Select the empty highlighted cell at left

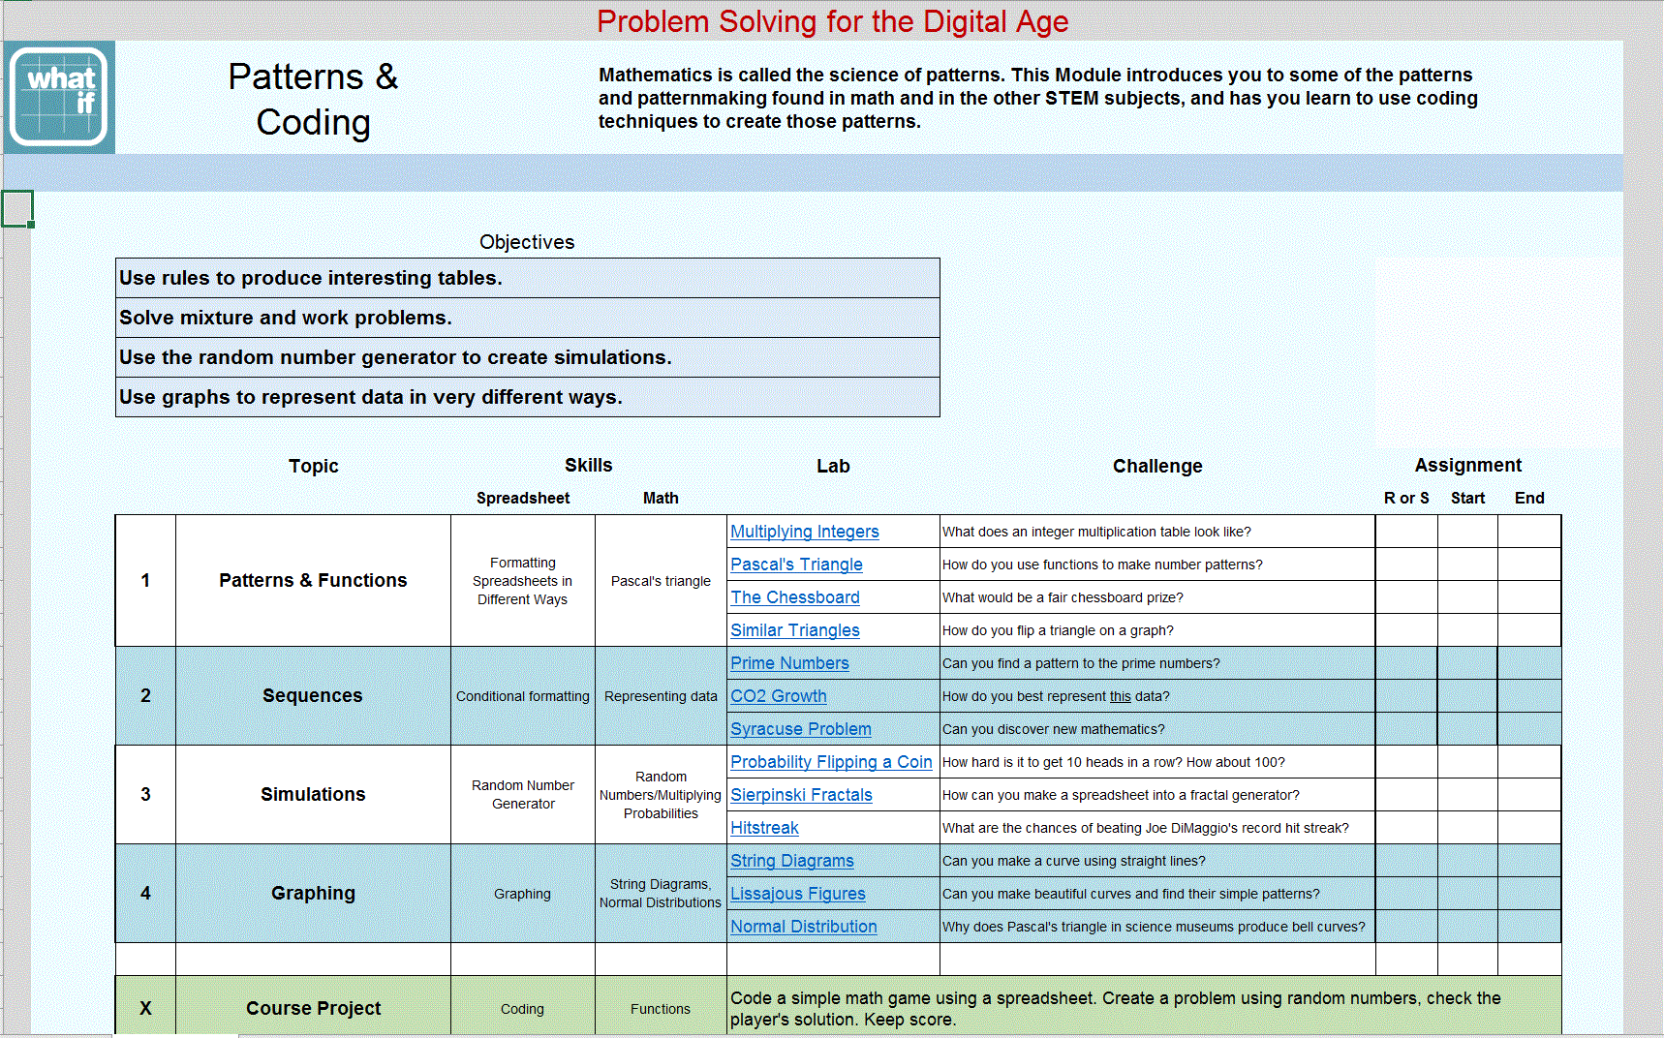(x=17, y=208)
